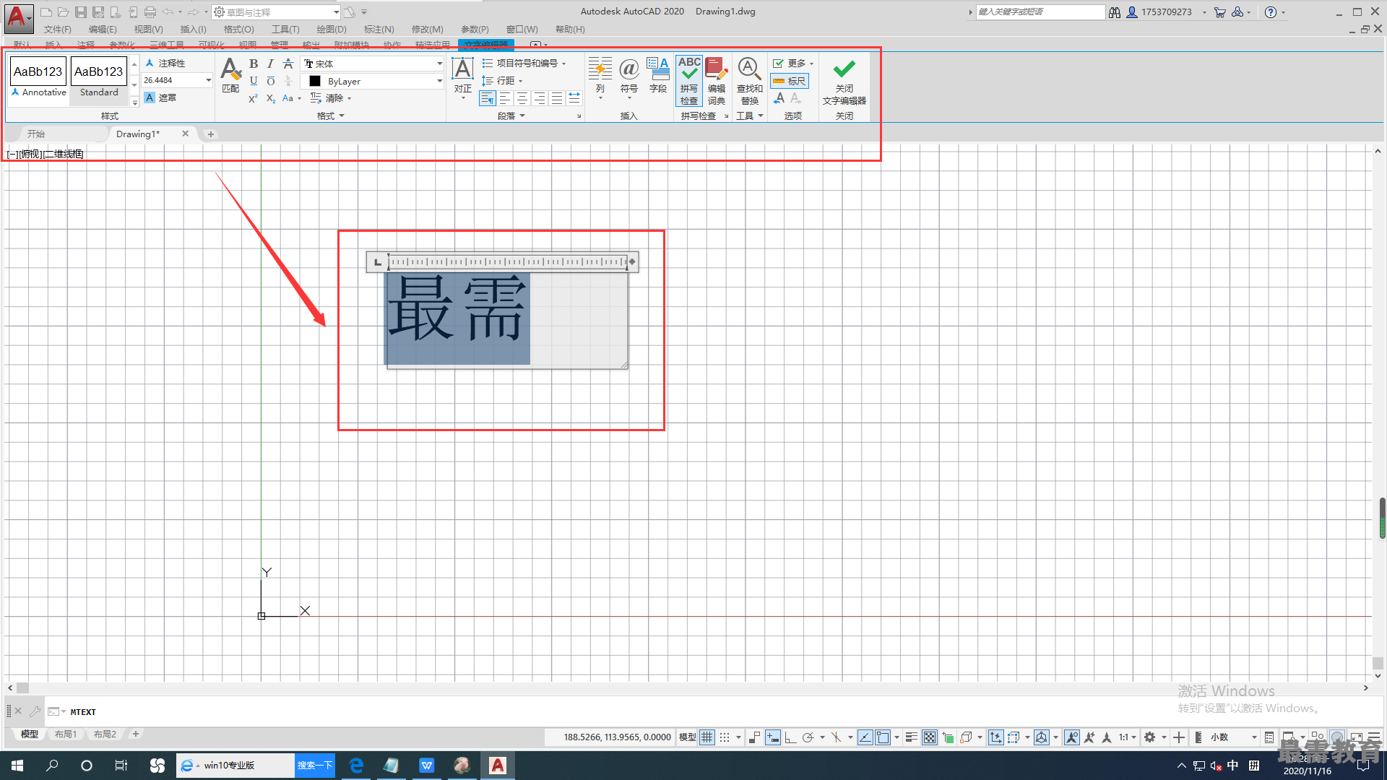Toggle Strikethrough formatting
Screen dimensions: 1387x780
coord(288,64)
